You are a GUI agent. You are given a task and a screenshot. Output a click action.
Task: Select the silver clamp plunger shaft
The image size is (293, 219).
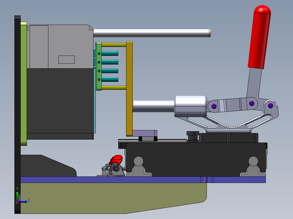154,107
